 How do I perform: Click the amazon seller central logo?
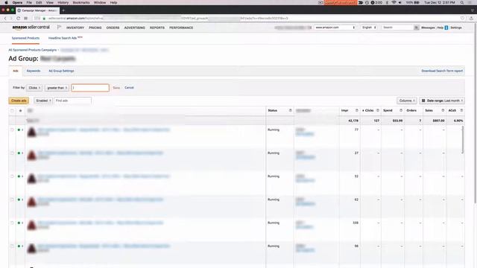tap(31, 28)
